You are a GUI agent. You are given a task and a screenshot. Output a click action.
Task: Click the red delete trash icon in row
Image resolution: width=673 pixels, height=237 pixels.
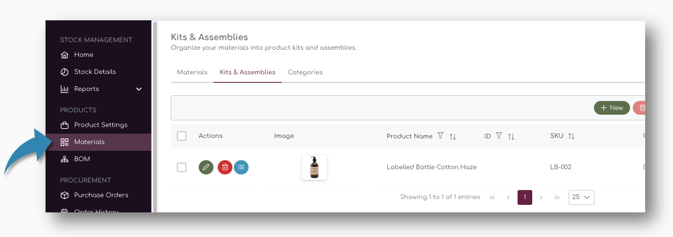225,167
